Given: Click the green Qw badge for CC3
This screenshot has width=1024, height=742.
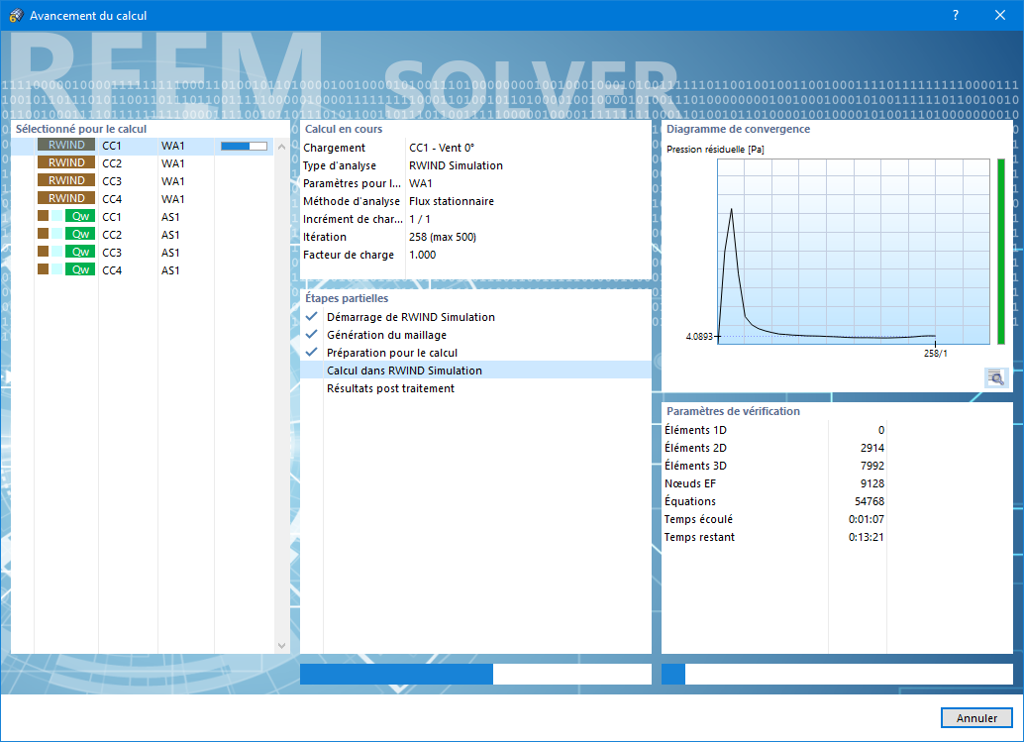Looking at the screenshot, I should click(x=80, y=252).
